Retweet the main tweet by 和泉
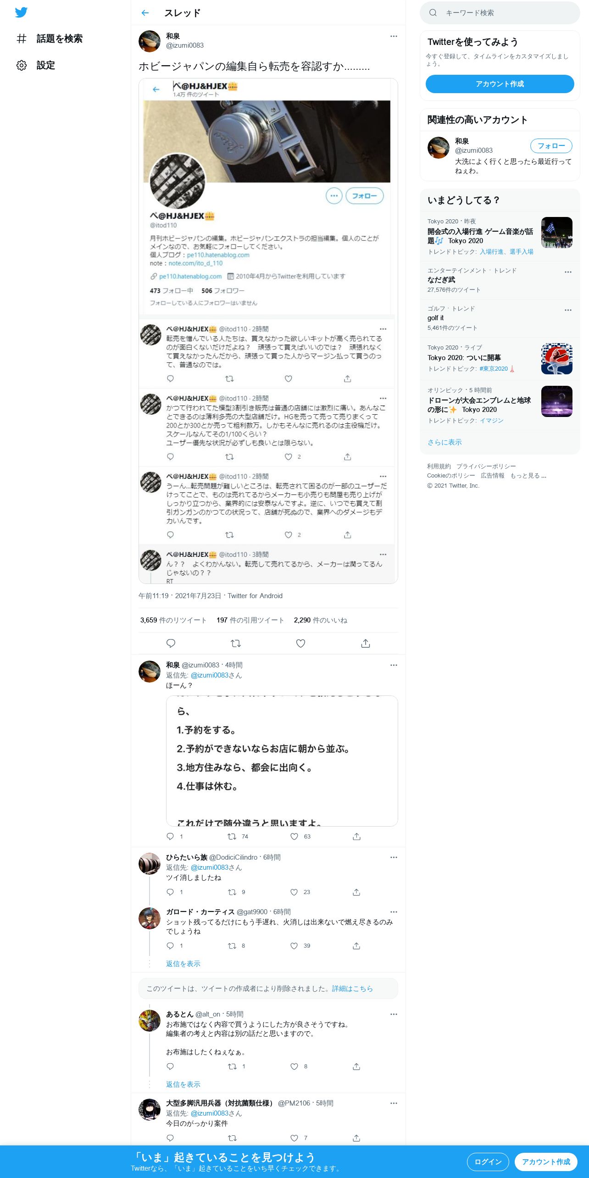The image size is (589, 1178). pyautogui.click(x=236, y=643)
